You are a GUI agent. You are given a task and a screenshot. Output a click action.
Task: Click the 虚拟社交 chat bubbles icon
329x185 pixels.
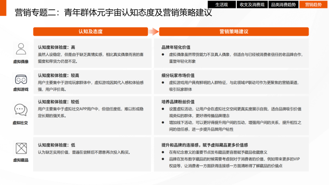(21, 110)
